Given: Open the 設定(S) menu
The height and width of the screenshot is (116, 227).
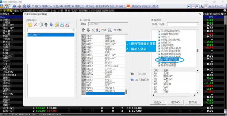Looking at the screenshot, I should [147, 6].
